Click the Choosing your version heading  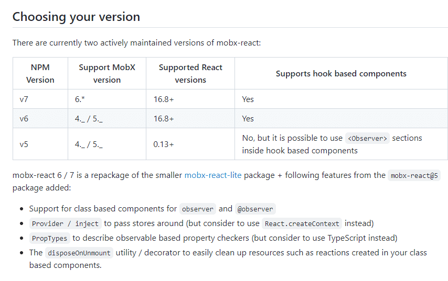point(76,17)
